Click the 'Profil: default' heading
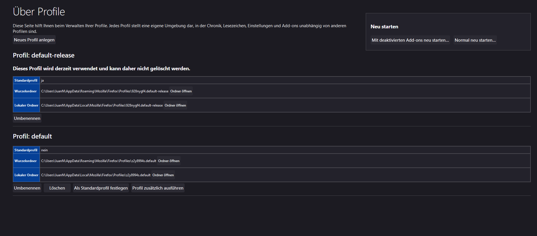This screenshot has height=236, width=537. pyautogui.click(x=32, y=137)
